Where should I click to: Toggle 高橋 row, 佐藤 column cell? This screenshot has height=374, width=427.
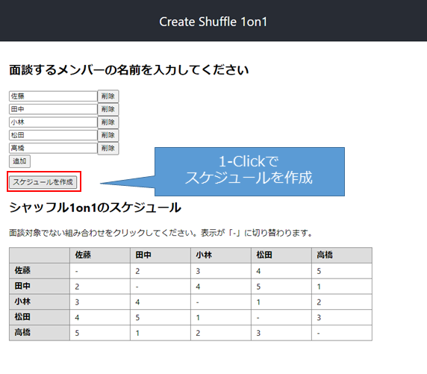coord(100,333)
